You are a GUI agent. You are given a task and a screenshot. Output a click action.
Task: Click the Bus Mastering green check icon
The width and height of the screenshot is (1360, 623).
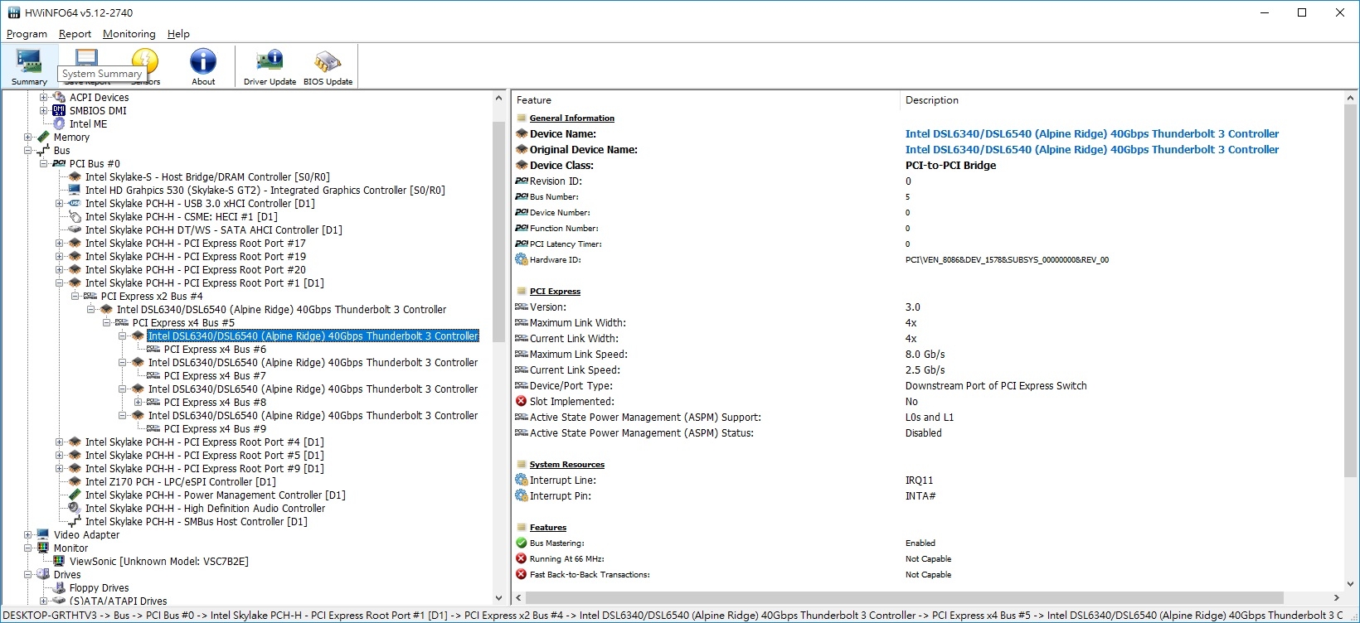coord(521,543)
